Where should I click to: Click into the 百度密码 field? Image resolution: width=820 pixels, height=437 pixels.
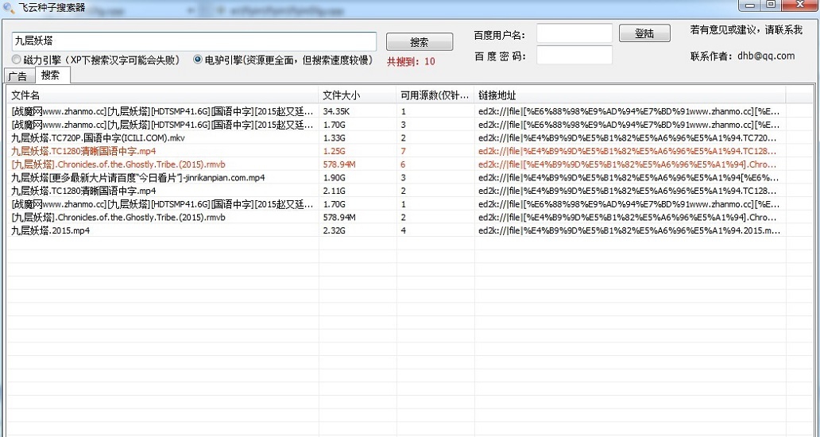[574, 56]
